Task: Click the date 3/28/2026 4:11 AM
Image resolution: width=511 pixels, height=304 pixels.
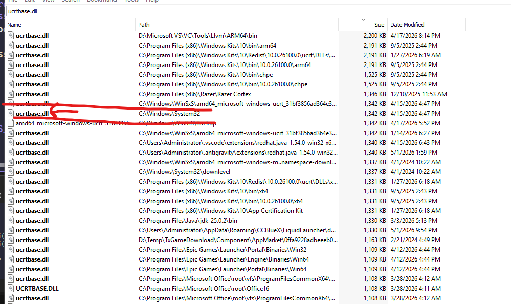Action: [415, 288]
